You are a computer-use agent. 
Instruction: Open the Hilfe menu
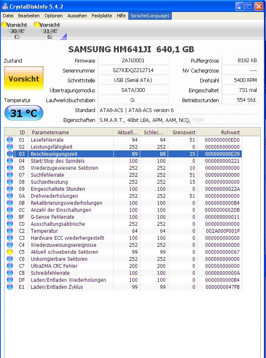121,16
